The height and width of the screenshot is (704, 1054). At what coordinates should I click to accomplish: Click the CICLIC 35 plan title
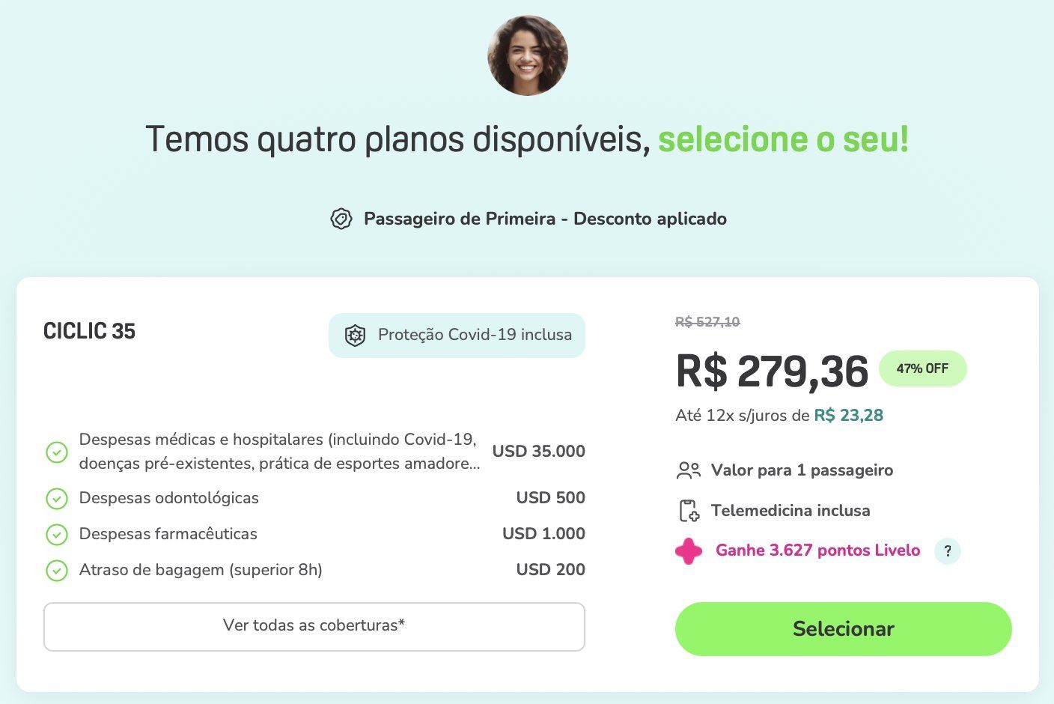click(x=89, y=331)
